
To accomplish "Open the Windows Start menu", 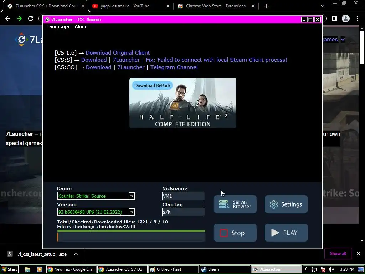I will 10,269.
